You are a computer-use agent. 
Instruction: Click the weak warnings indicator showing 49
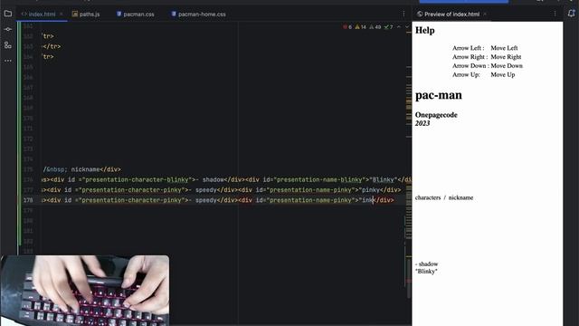(x=375, y=27)
